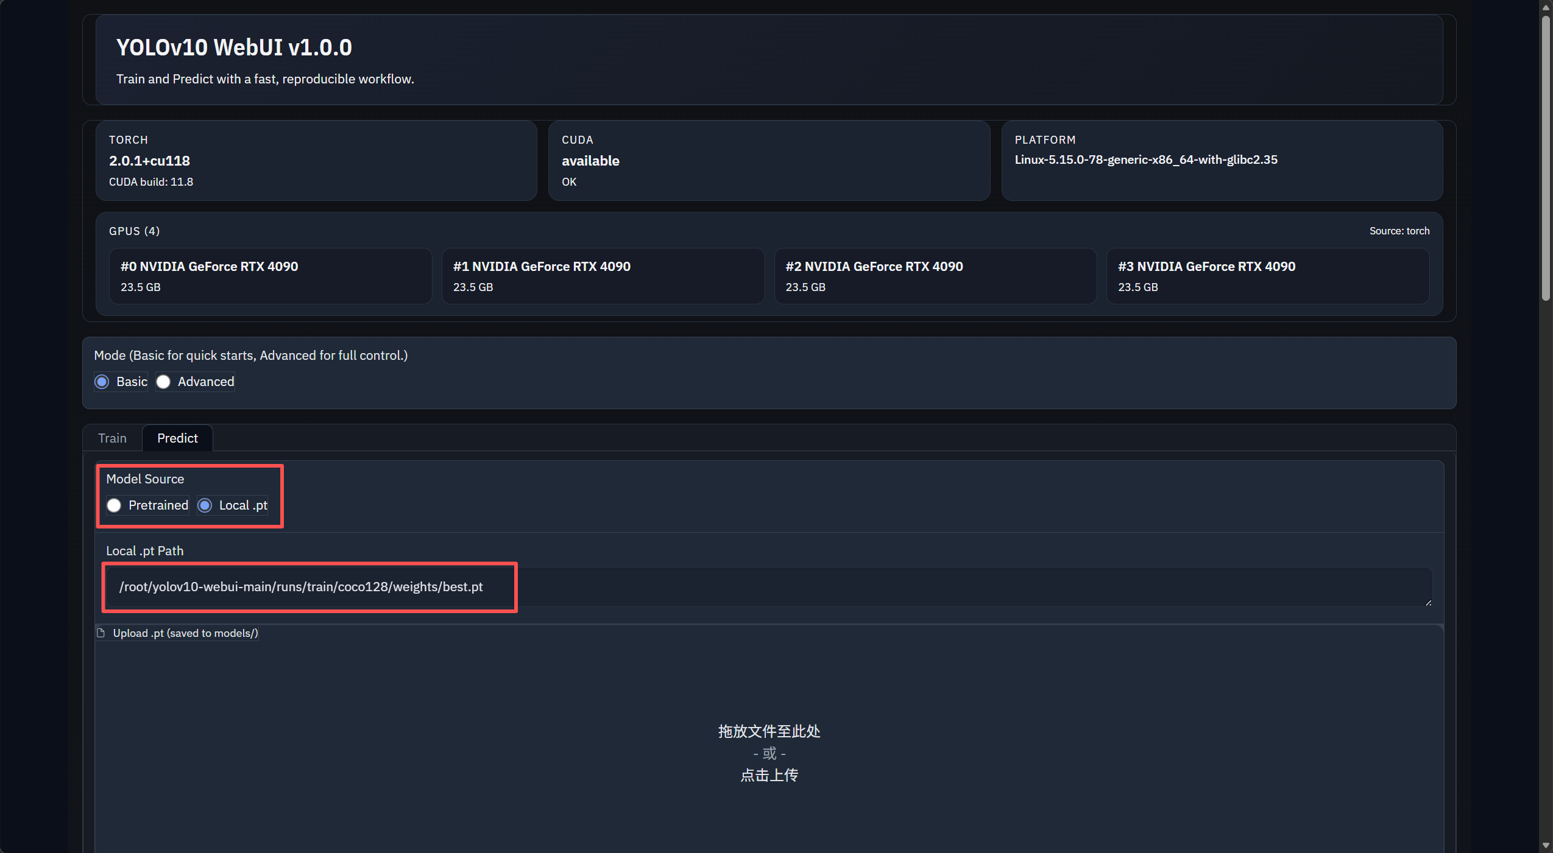1553x853 pixels.
Task: Click the torch version 2.0.1+cu118 text
Action: 149,161
